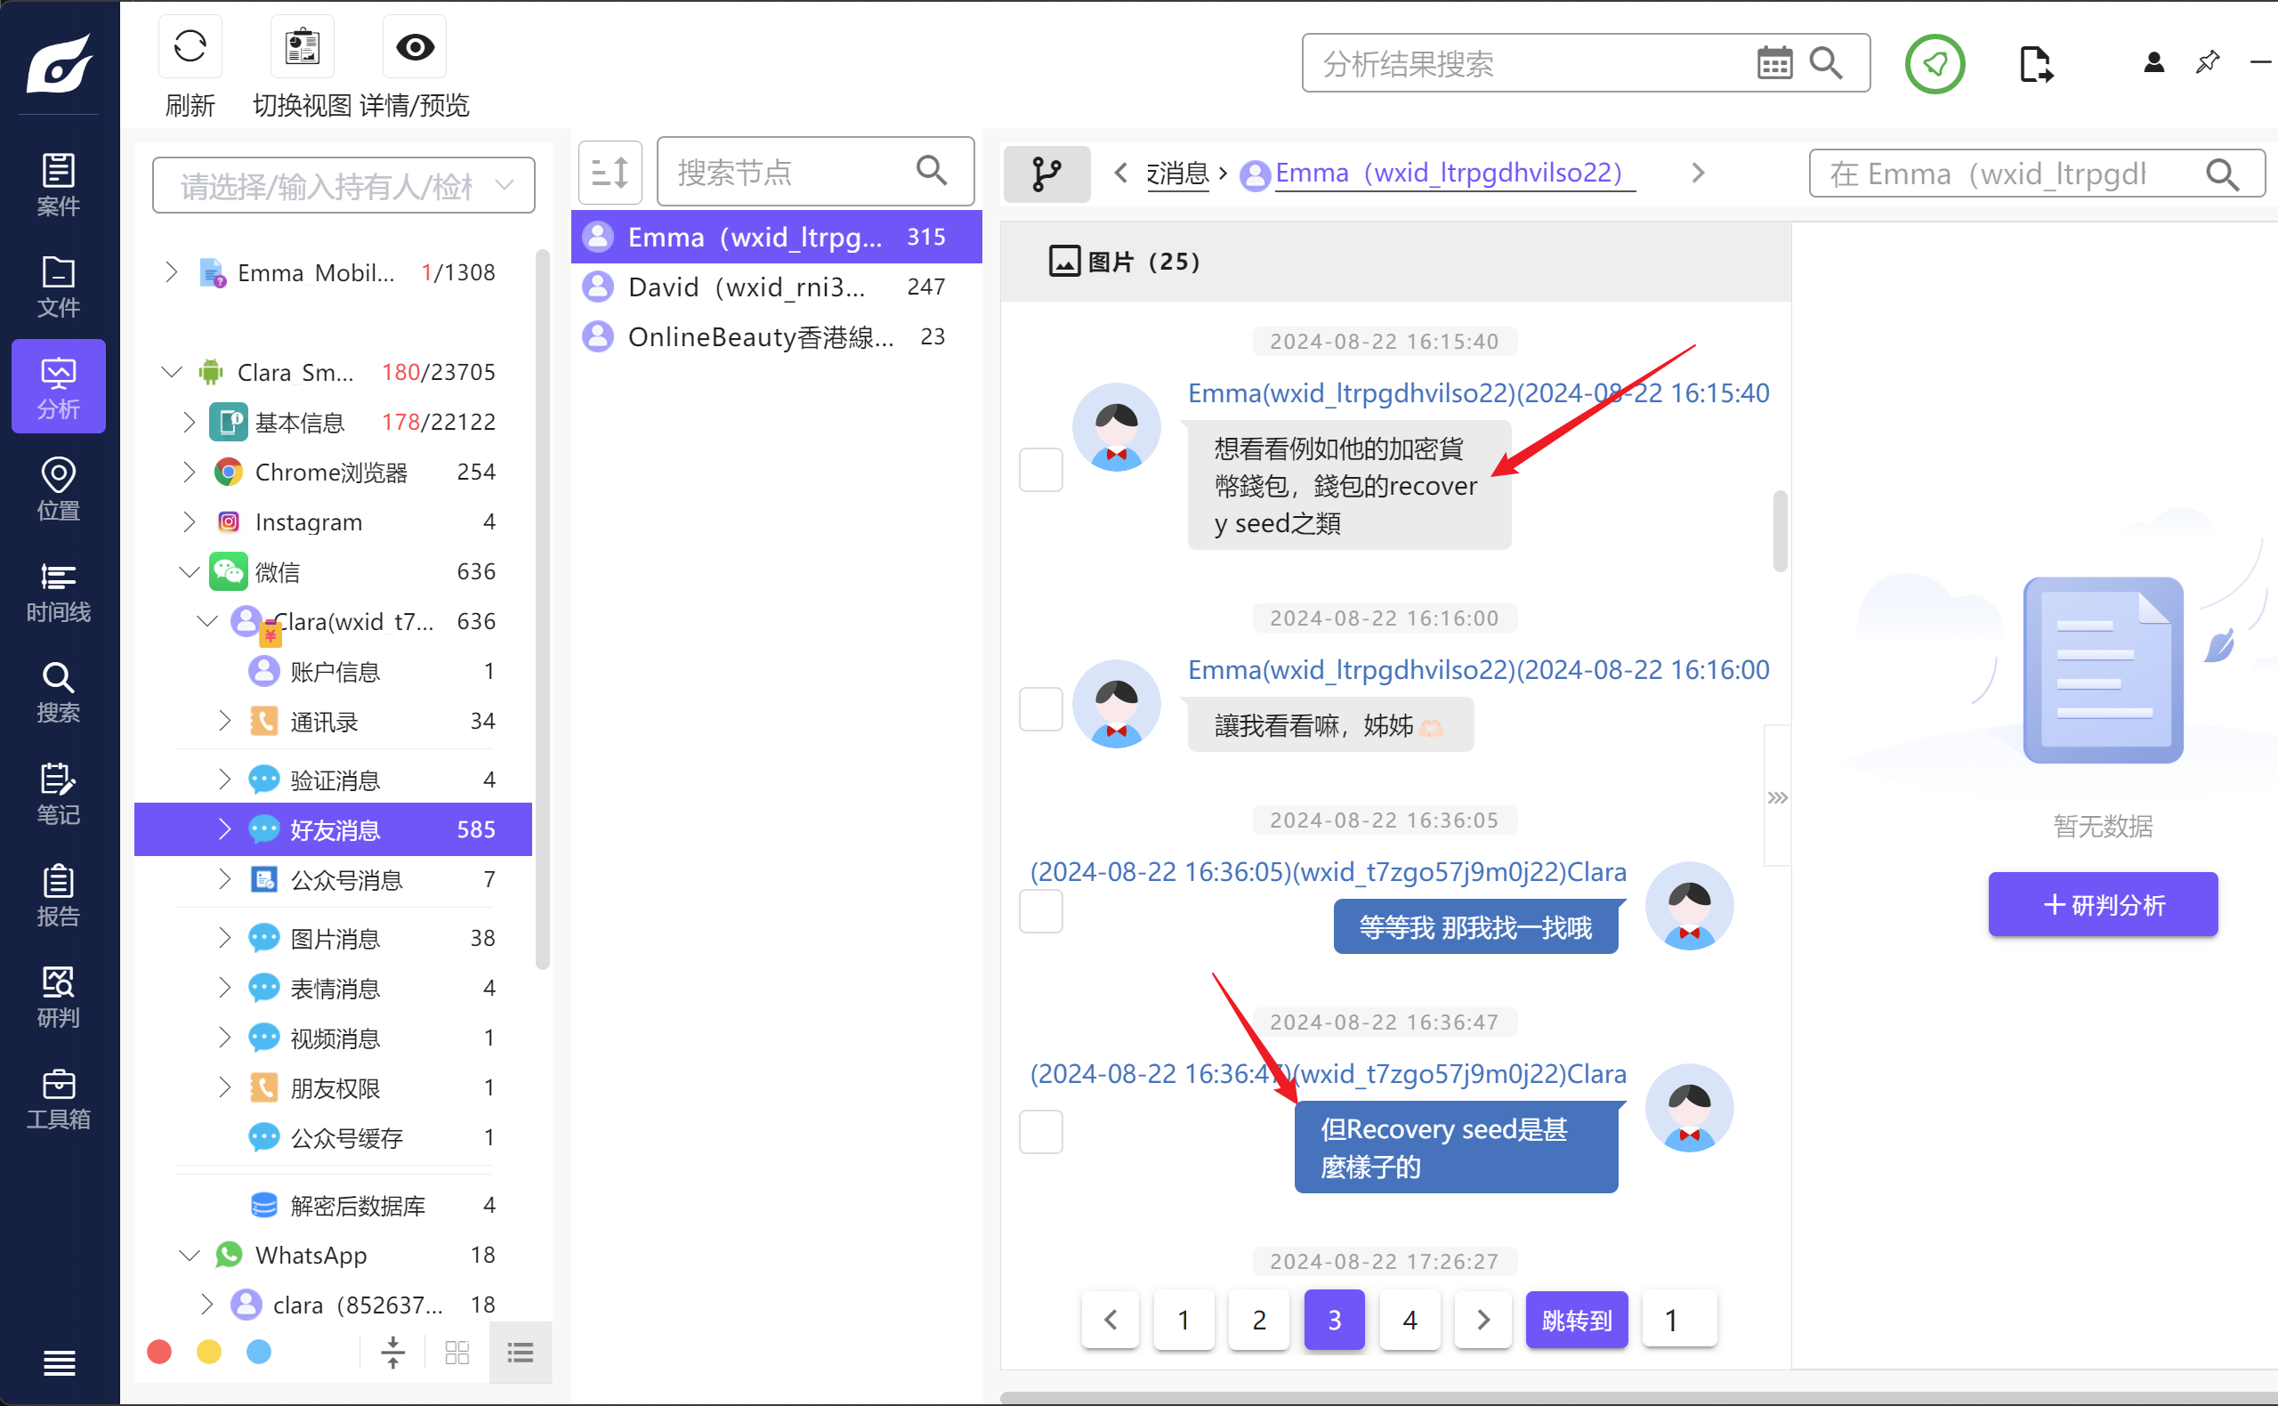Open the holder/evidence selection dropdown
This screenshot has height=1406, width=2278.
343,186
